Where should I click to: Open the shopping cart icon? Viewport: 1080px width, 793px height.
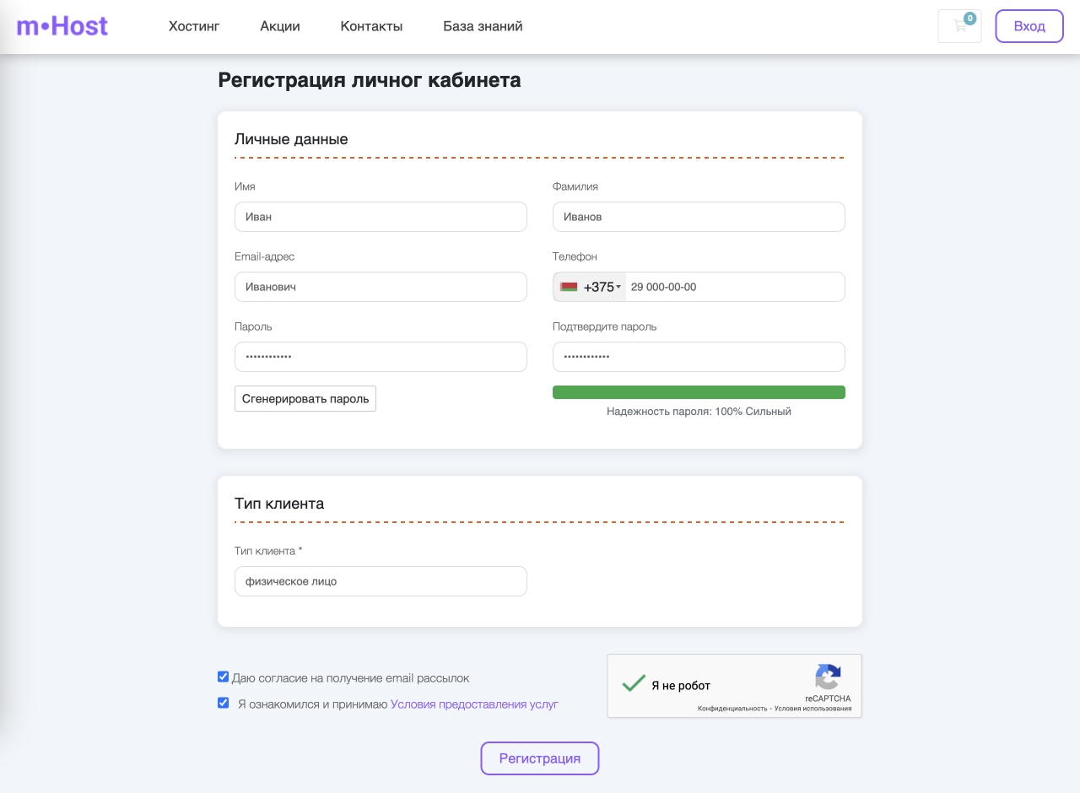pos(959,26)
